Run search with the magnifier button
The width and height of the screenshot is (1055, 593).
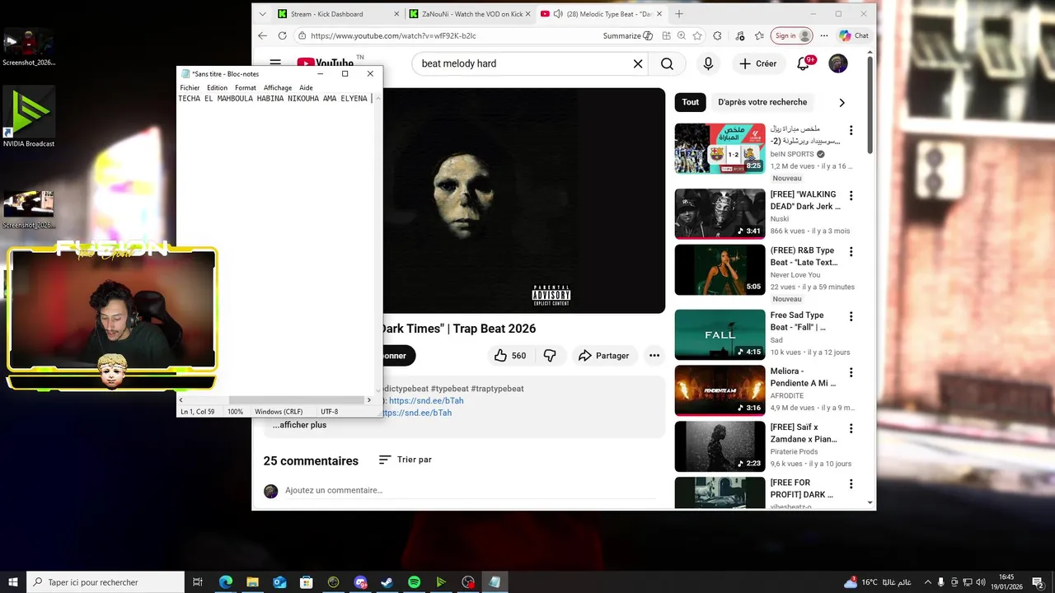click(x=667, y=63)
